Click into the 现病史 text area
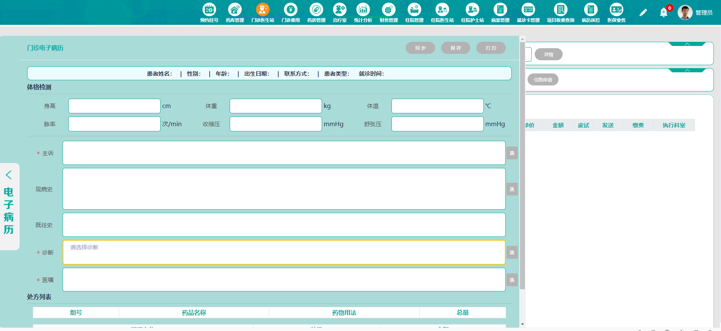This screenshot has height=331, width=721. 284,189
